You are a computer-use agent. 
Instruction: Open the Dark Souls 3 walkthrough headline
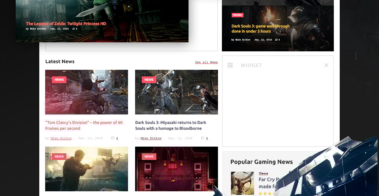pyautogui.click(x=260, y=29)
